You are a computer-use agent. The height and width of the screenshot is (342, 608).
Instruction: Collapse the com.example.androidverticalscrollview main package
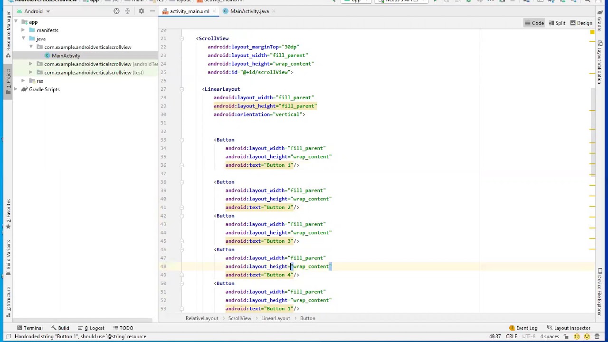31,47
